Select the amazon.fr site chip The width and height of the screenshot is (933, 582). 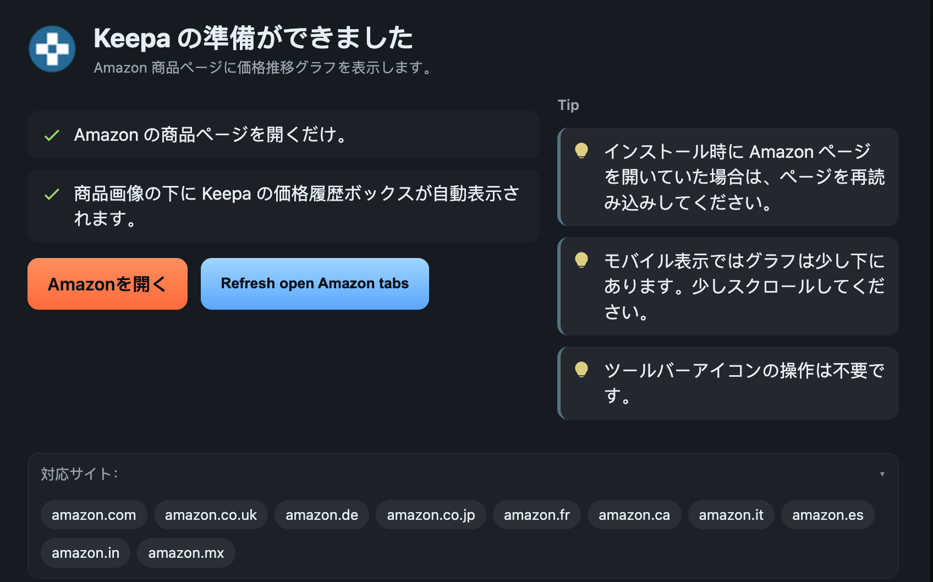point(537,515)
